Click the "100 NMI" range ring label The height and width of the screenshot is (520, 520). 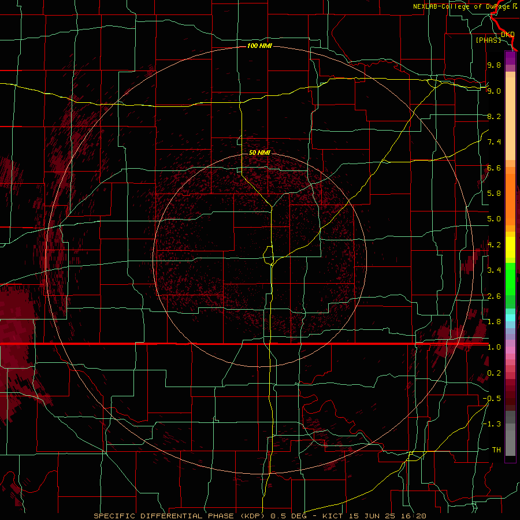click(259, 46)
